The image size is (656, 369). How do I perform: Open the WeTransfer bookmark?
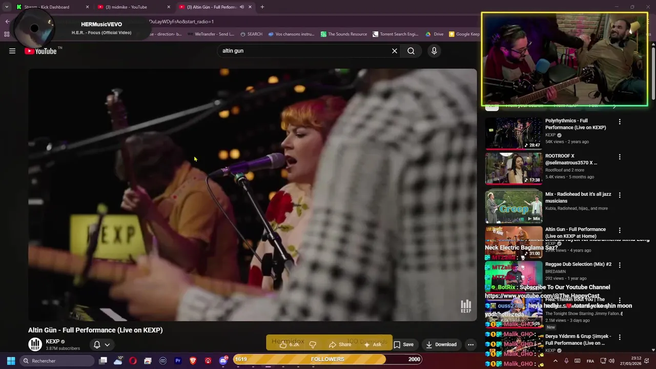point(211,34)
